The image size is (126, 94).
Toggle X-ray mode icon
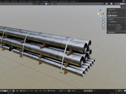[116, 4]
